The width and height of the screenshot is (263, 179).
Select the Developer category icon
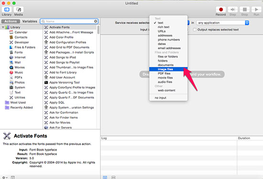pyautogui.click(x=11, y=42)
